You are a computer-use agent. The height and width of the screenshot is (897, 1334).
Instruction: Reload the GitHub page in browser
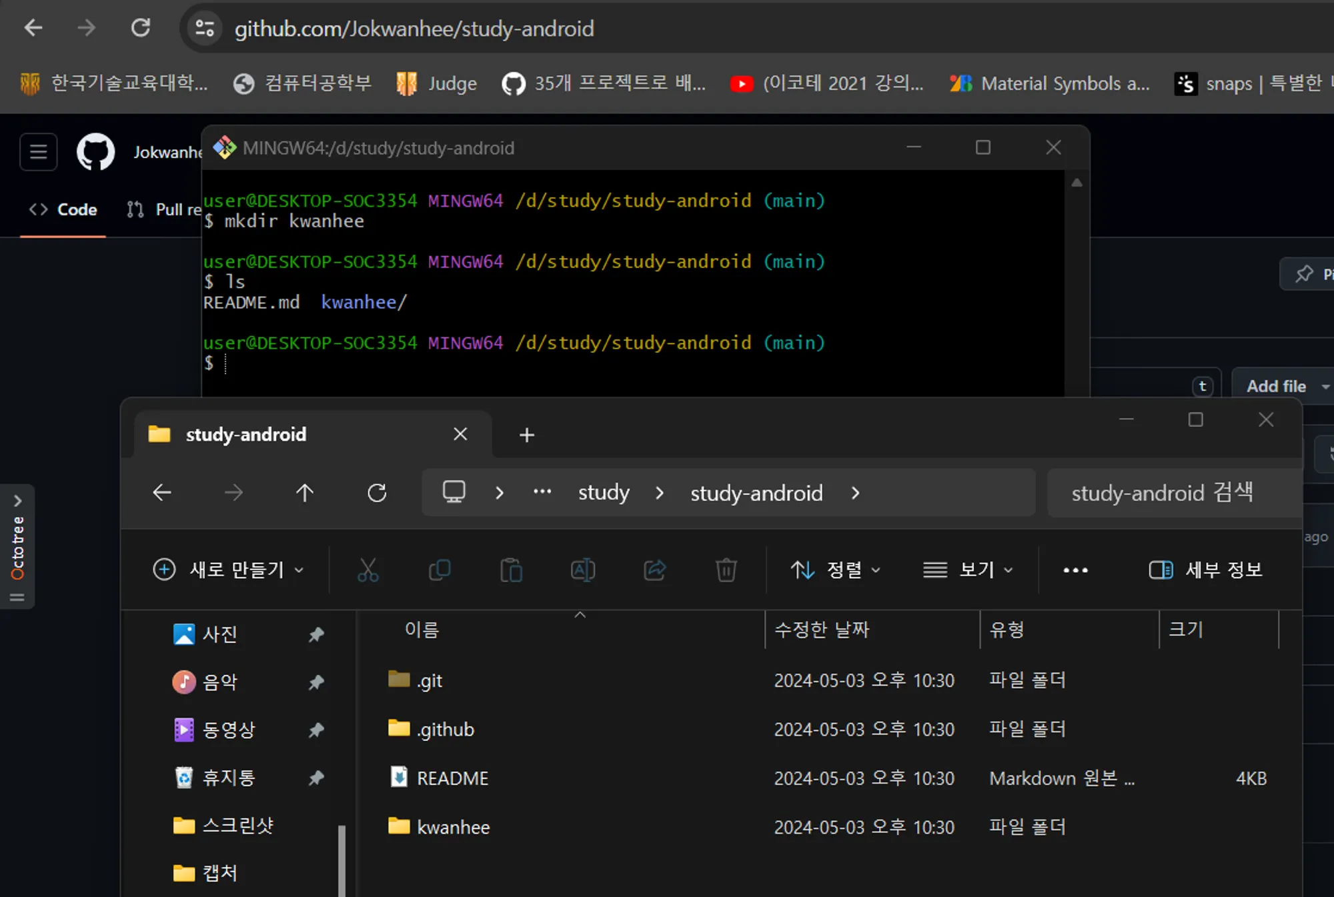(x=140, y=28)
